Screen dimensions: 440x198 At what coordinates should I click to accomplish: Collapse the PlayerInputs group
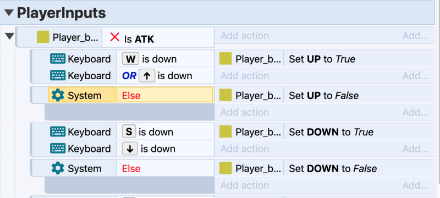click(9, 12)
